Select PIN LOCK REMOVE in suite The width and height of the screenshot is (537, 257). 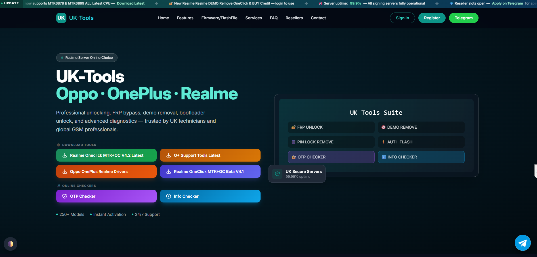click(x=331, y=142)
